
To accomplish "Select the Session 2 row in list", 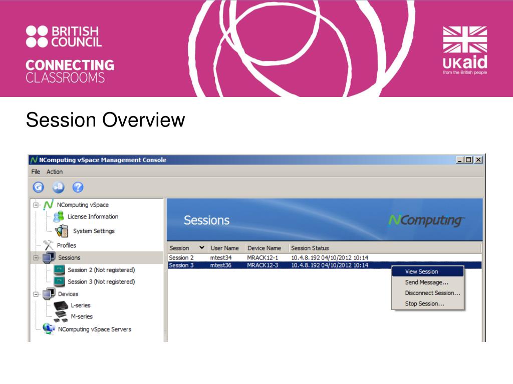I will click(x=325, y=257).
